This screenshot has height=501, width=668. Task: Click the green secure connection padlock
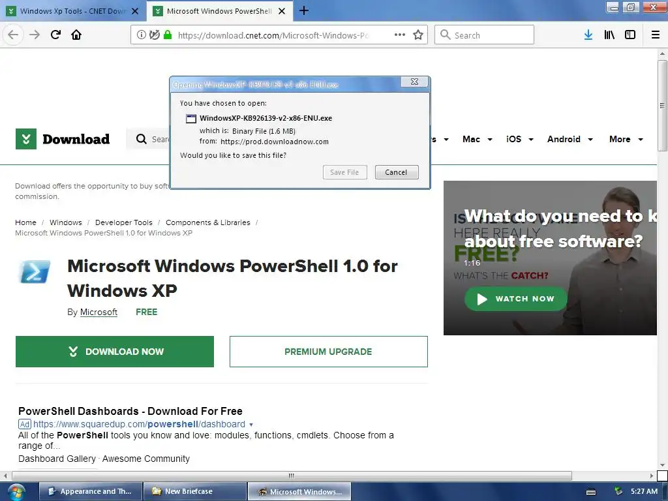[168, 35]
